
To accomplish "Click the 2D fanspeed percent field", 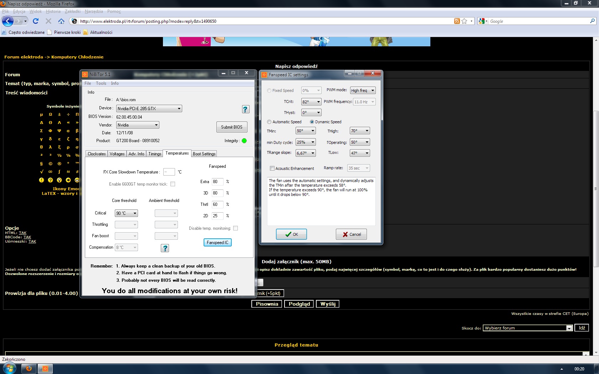I will point(217,216).
